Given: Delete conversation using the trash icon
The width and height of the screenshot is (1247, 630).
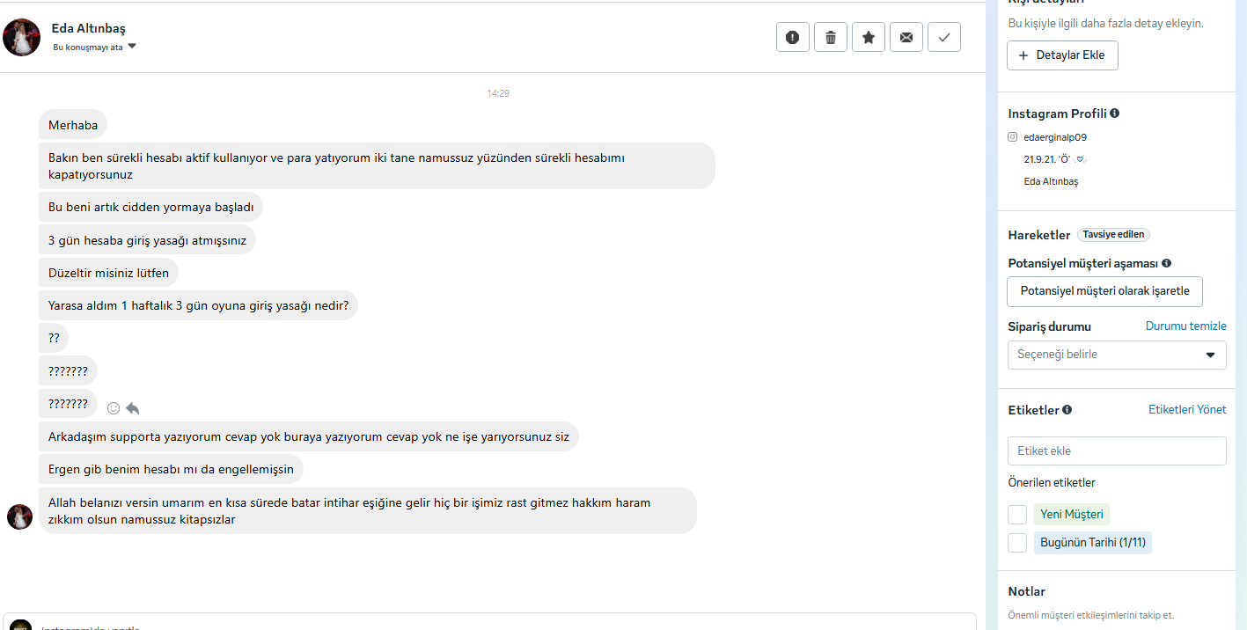Looking at the screenshot, I should tap(831, 37).
